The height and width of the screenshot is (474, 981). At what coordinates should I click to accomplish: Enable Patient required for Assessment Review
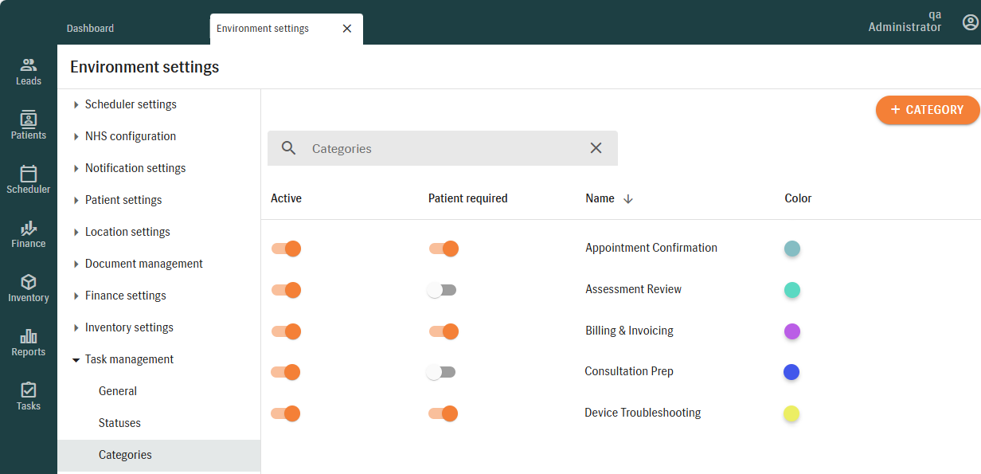[442, 290]
